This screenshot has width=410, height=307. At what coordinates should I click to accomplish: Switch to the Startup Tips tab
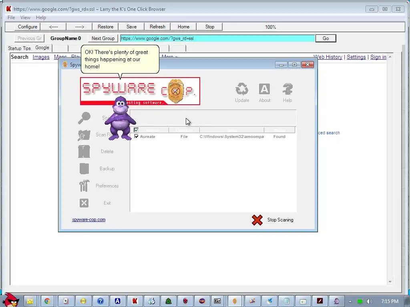point(19,48)
